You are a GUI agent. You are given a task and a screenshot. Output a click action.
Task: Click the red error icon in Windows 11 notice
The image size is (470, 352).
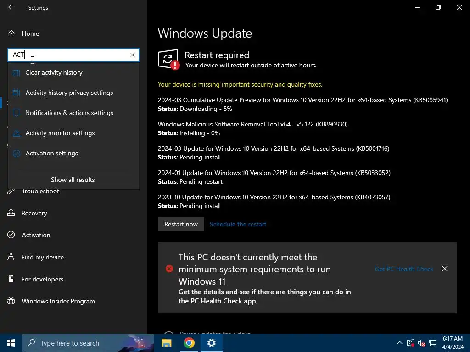pyautogui.click(x=169, y=269)
